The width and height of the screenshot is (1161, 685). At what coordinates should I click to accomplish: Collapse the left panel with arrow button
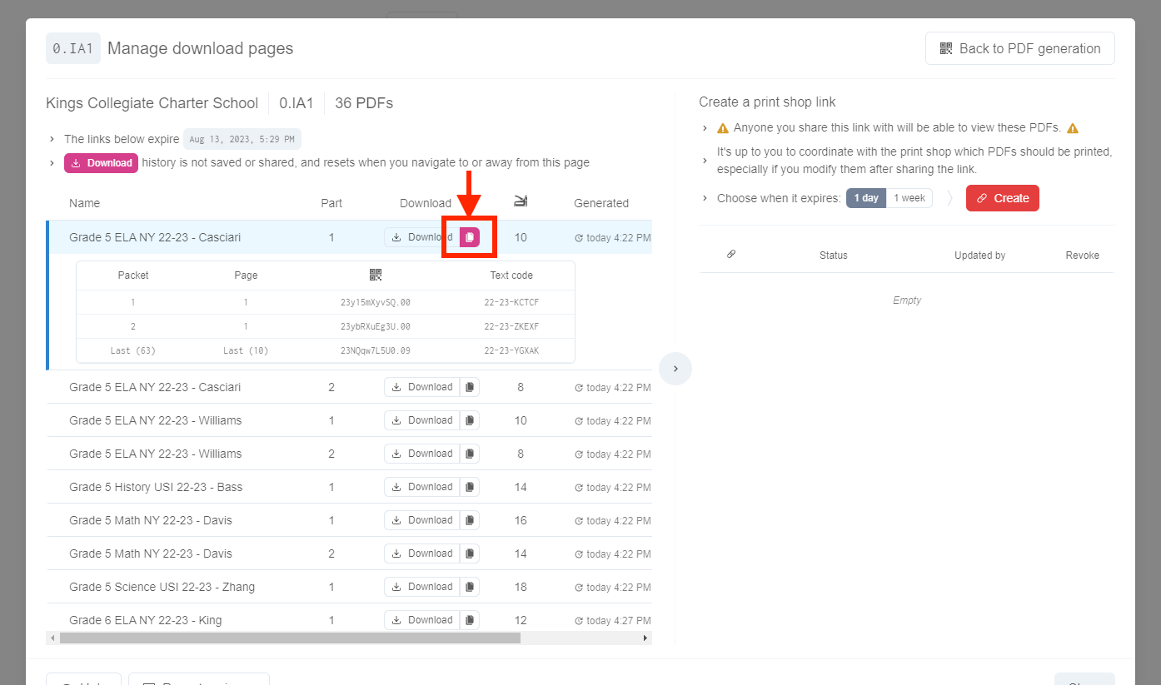[675, 369]
